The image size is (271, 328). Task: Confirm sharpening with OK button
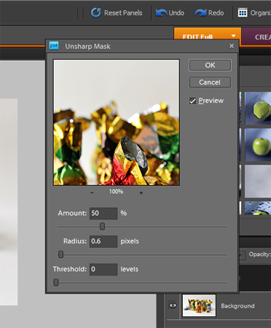210,65
